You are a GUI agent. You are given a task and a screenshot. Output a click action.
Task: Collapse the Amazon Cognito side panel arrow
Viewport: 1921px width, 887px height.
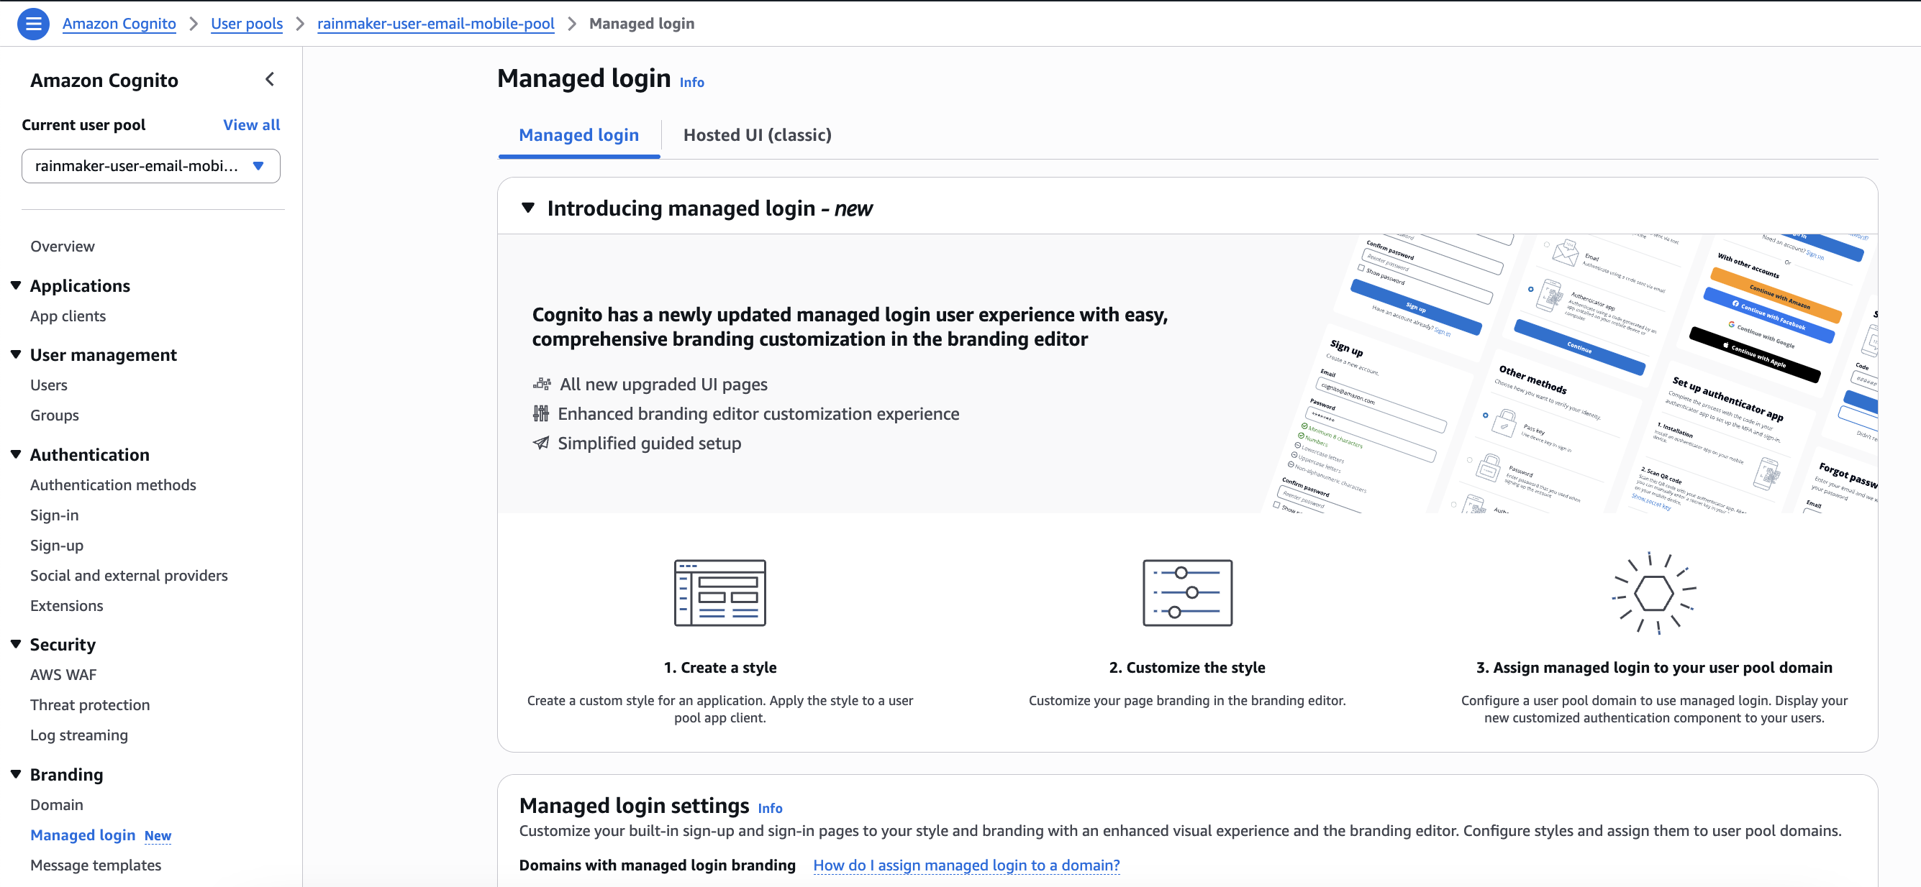click(270, 79)
